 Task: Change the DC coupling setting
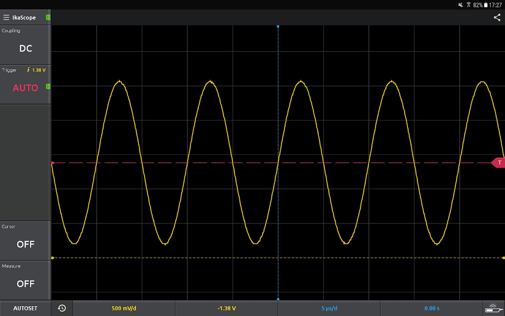click(26, 45)
